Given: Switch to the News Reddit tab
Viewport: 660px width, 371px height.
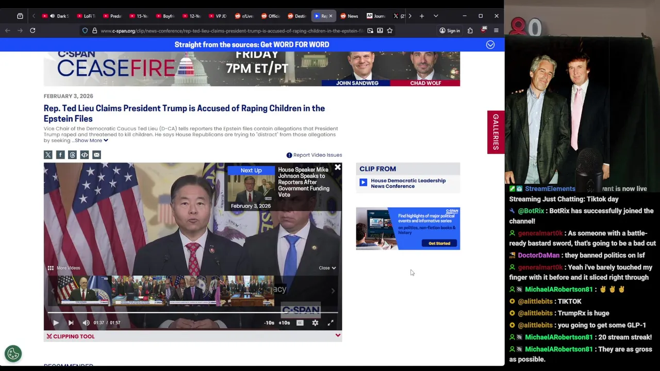Looking at the screenshot, I should point(349,16).
